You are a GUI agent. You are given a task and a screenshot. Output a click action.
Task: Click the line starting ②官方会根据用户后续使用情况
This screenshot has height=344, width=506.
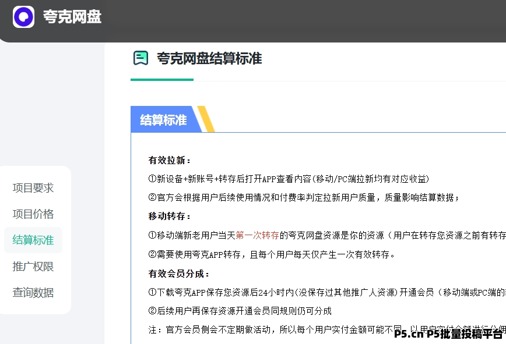point(304,197)
